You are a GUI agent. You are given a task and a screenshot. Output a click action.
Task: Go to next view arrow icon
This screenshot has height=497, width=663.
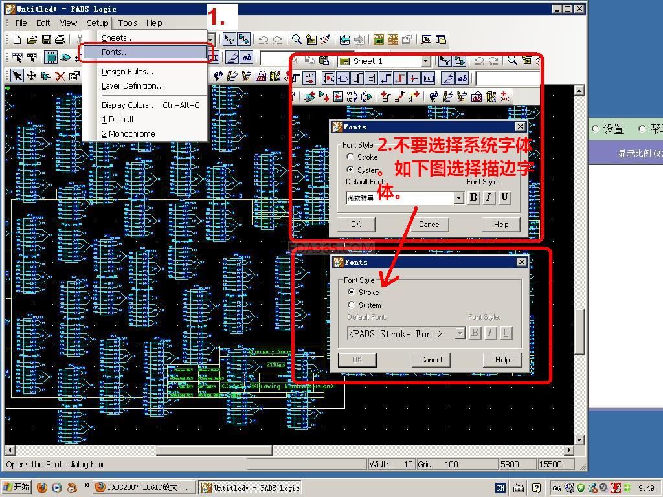(359, 39)
